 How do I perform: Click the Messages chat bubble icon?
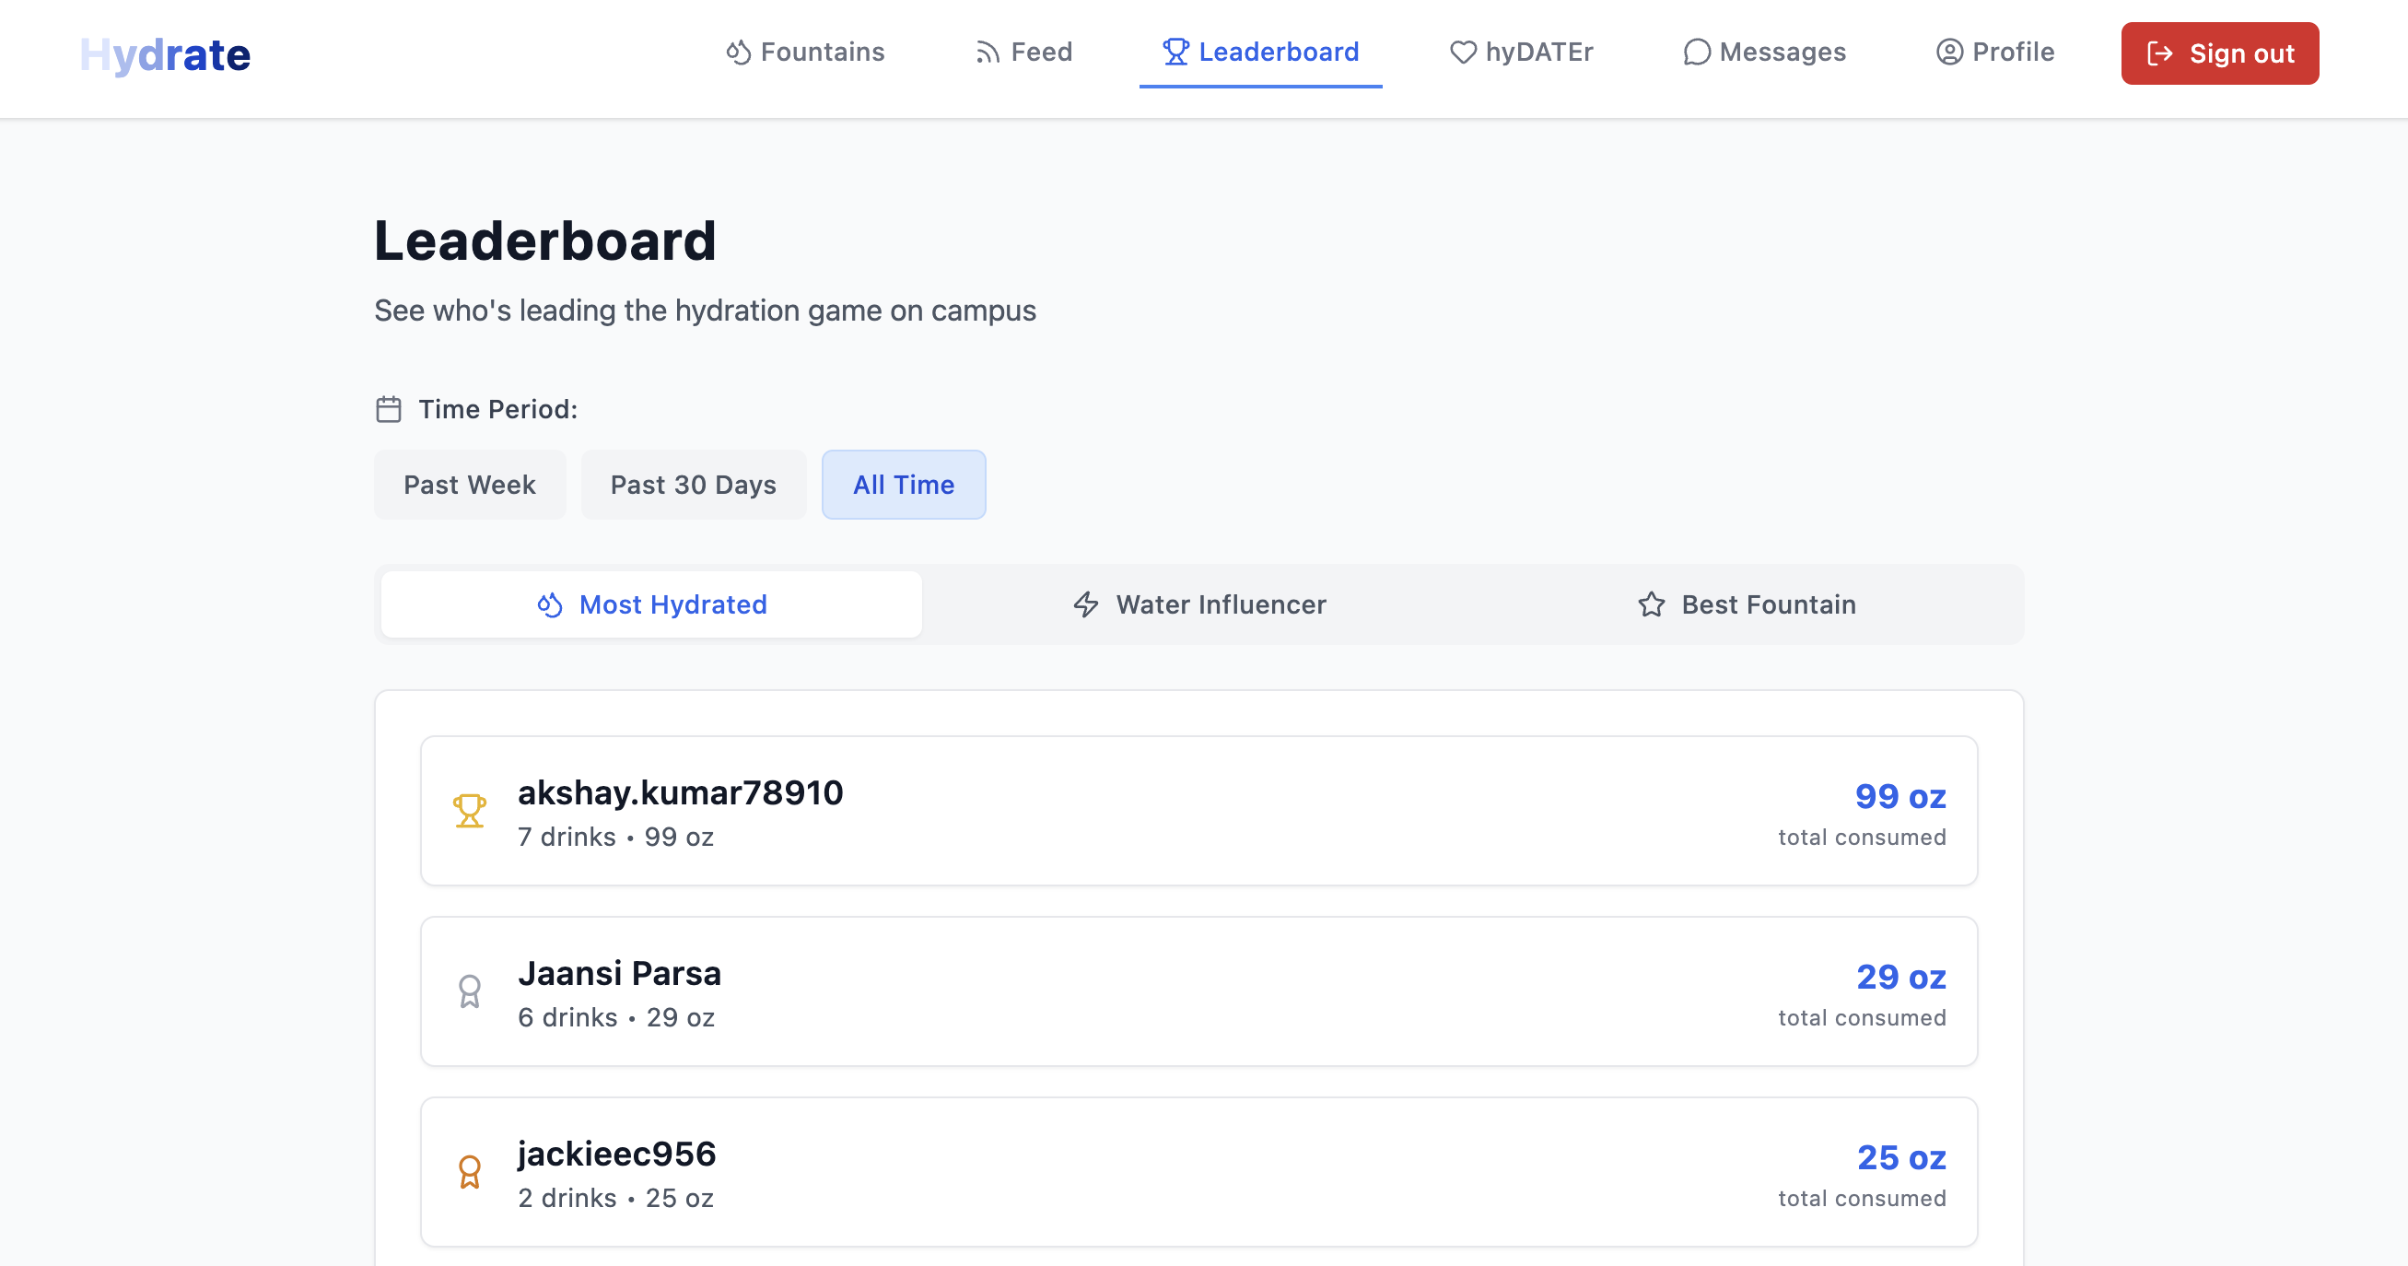[1696, 53]
